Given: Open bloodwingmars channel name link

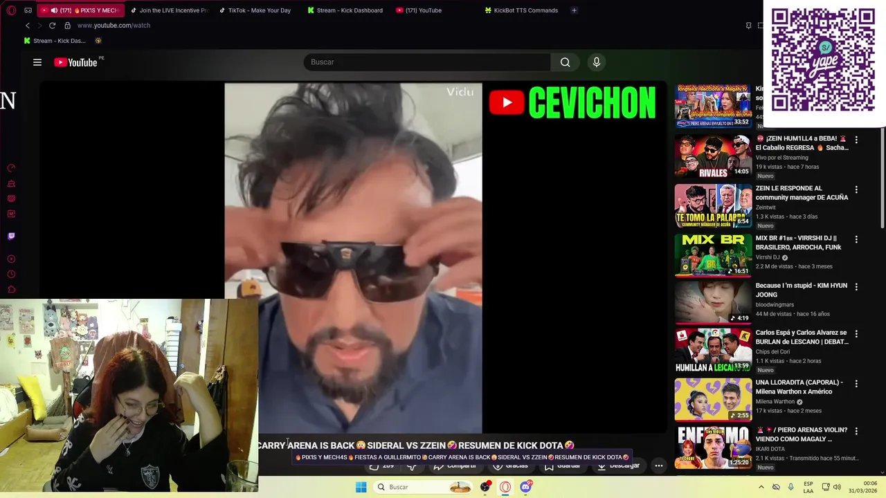Looking at the screenshot, I should click(x=775, y=304).
